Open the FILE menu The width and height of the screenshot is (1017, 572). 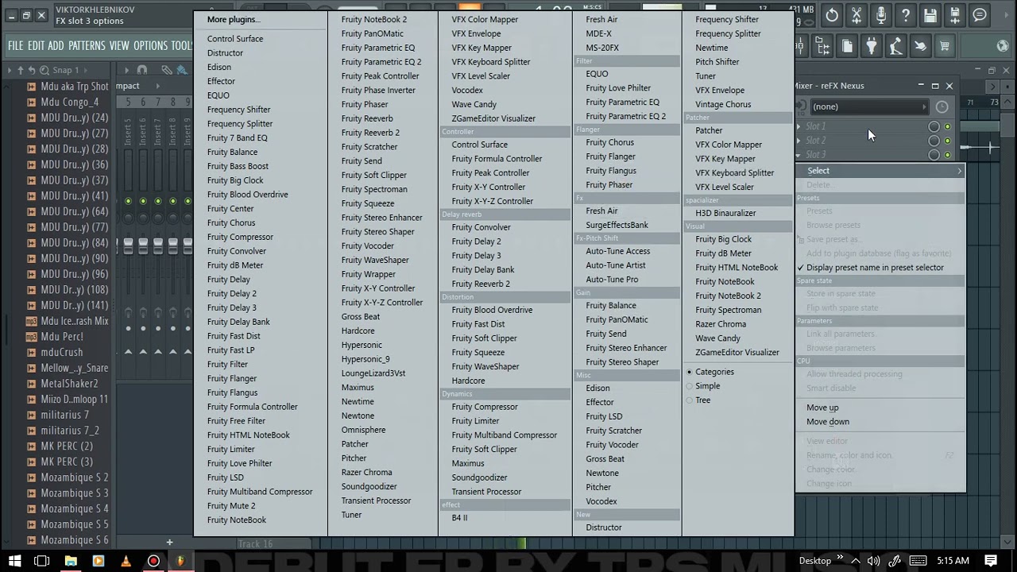(16, 46)
